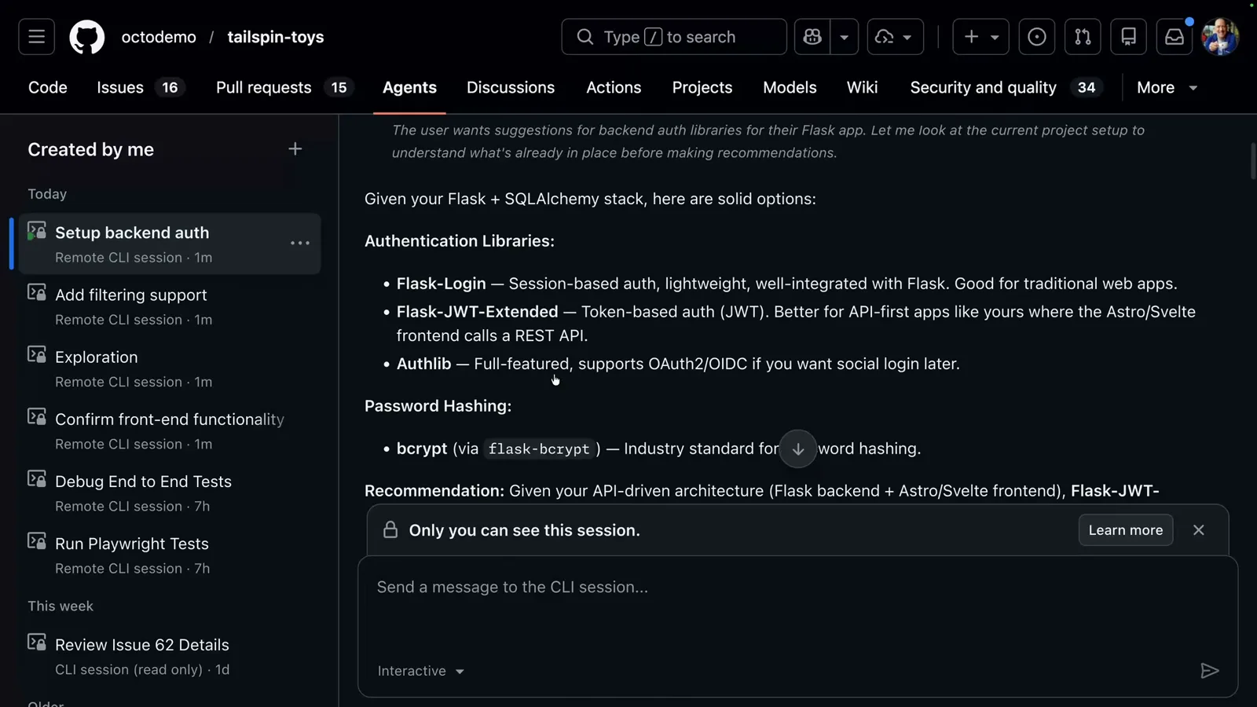Open the repositories icon in header
1257x707 pixels.
pos(1129,37)
